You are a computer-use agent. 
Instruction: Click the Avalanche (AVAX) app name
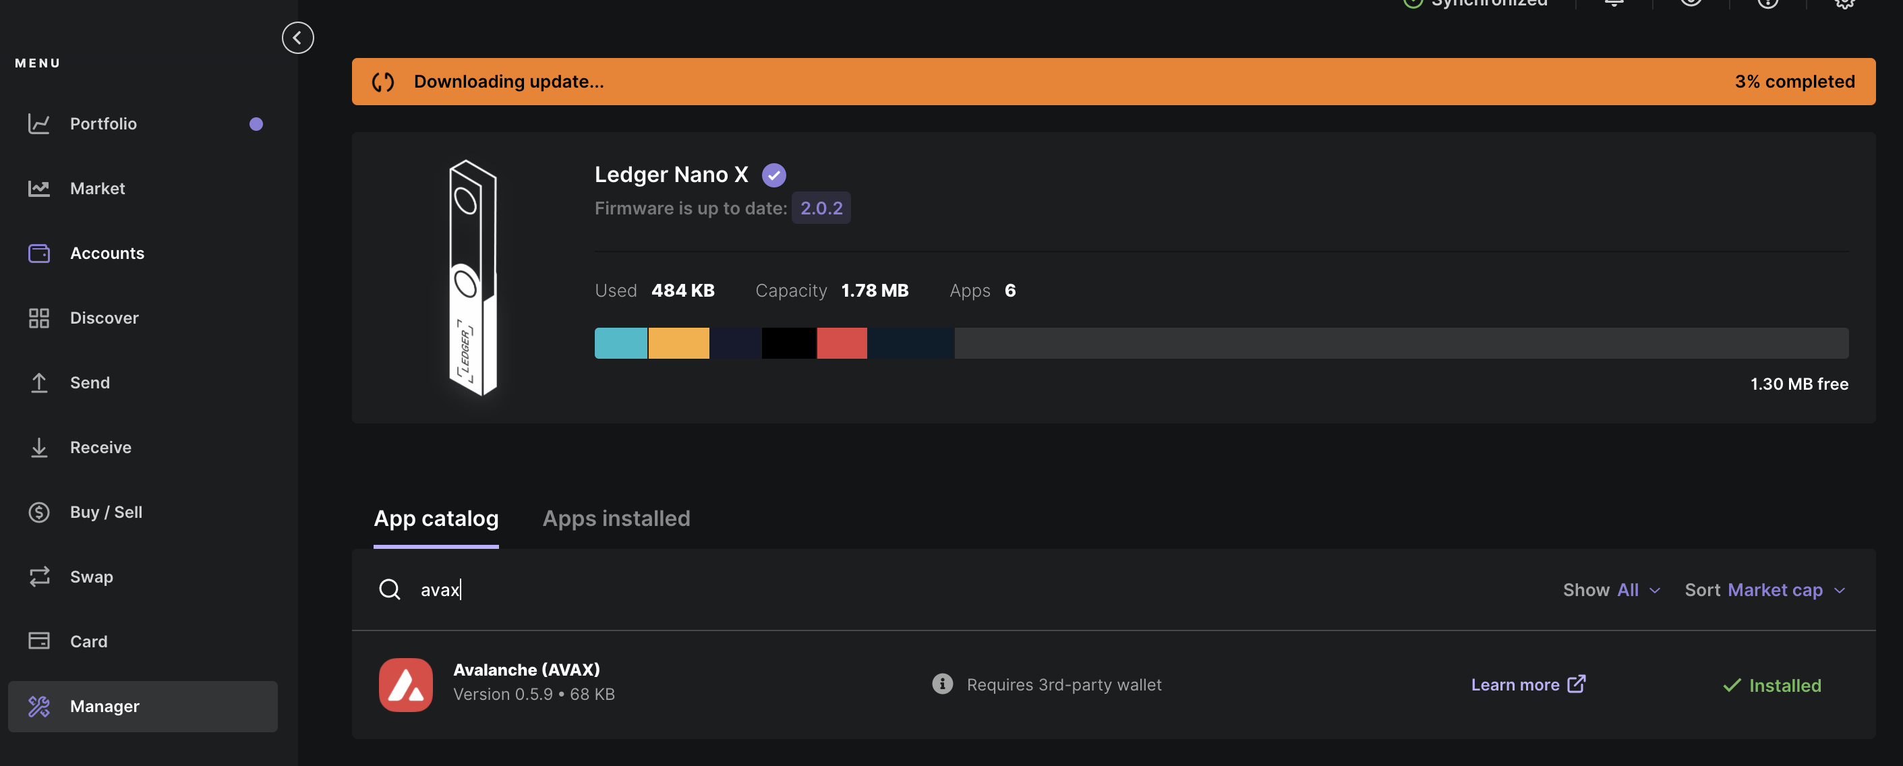coord(526,670)
